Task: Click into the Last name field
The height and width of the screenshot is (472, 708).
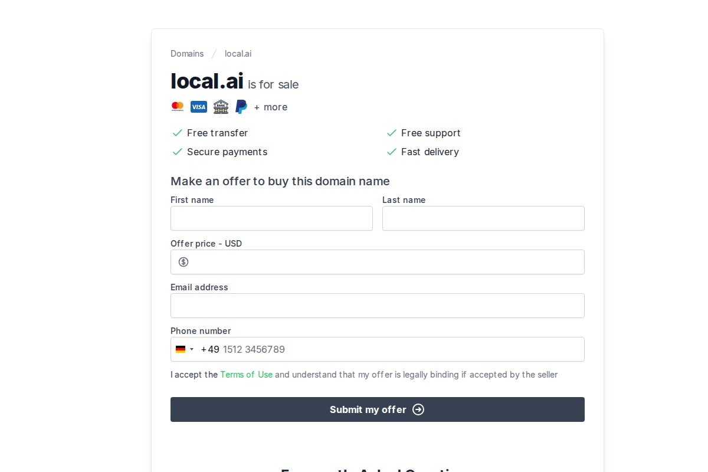Action: click(483, 218)
